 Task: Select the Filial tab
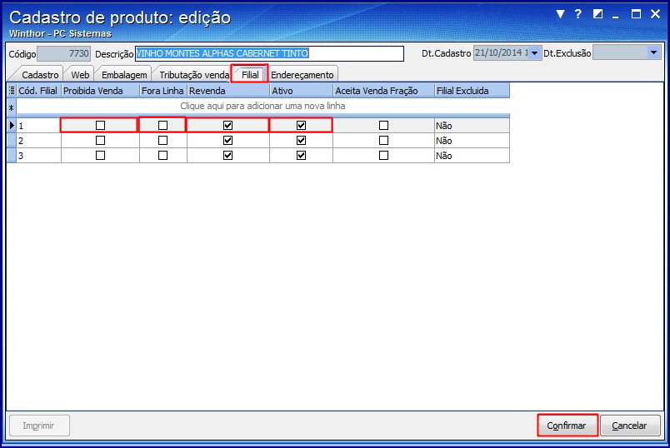click(250, 75)
